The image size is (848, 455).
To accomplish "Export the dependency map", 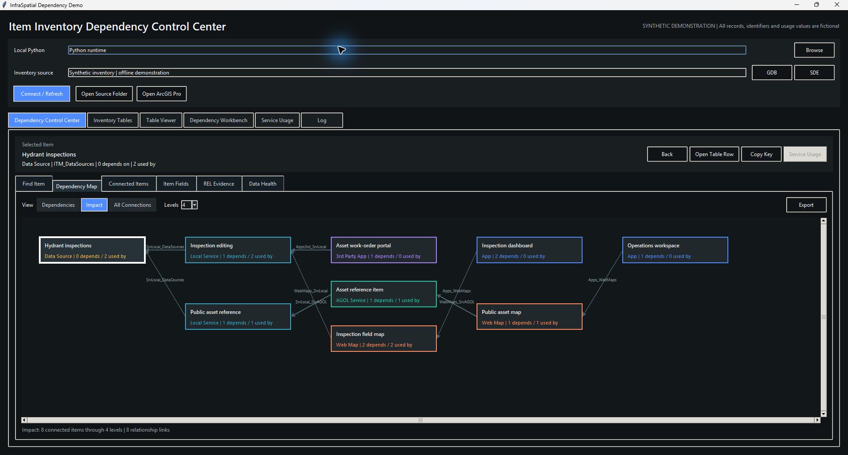I will [806, 205].
